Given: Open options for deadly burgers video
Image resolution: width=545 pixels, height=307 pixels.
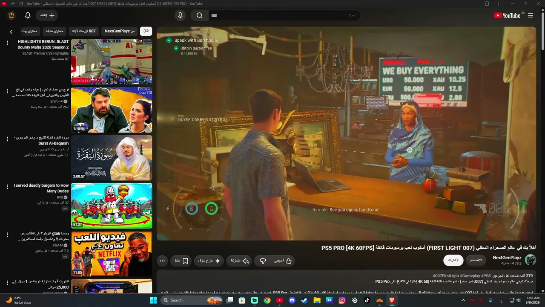Looking at the screenshot, I should click(x=7, y=187).
